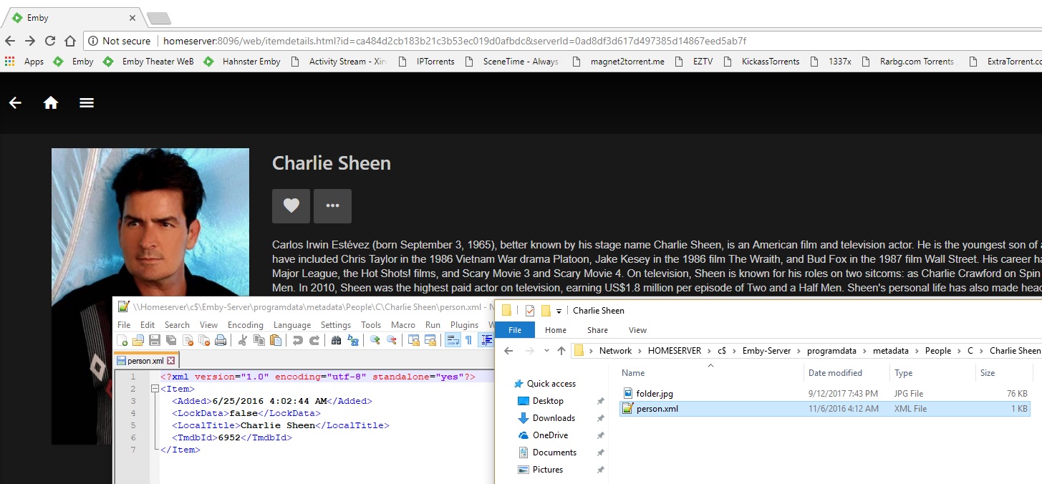This screenshot has height=484, width=1042.
Task: Click the Notepad++ Print icon
Action: 221,340
